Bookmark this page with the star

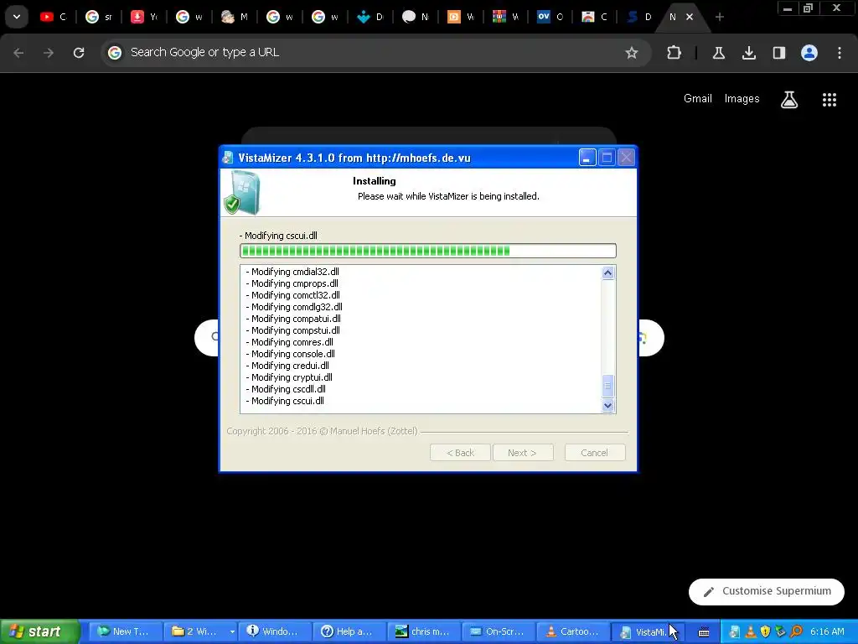pyautogui.click(x=632, y=53)
